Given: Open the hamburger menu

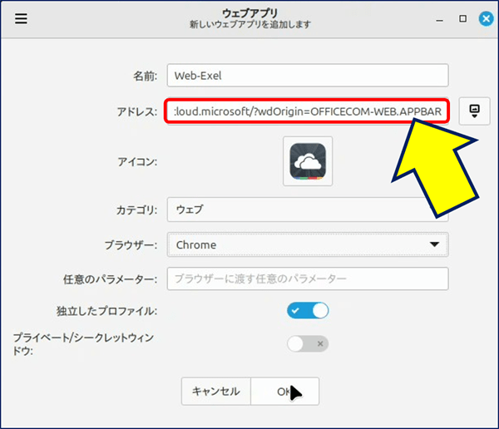Looking at the screenshot, I should (21, 18).
